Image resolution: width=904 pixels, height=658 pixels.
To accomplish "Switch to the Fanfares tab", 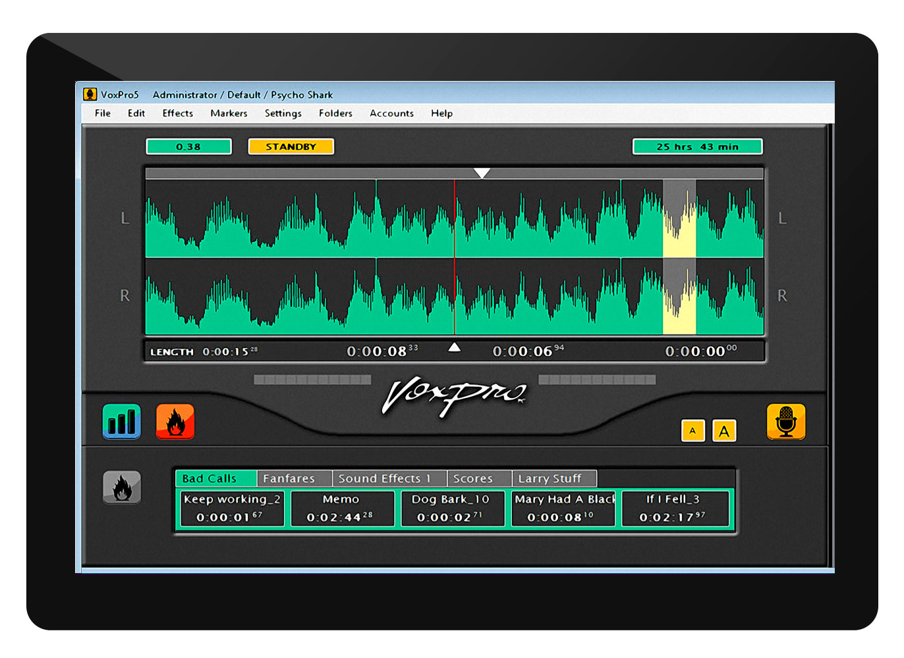I will click(295, 478).
